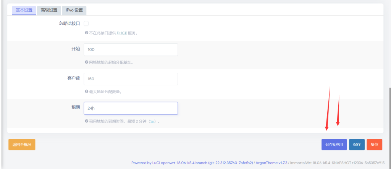
Task: Click the help icon below 开始 field
Action: pos(87,62)
